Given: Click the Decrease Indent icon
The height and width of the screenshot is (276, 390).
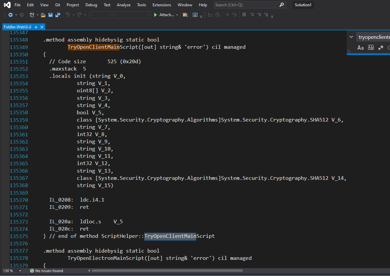Looking at the screenshot, I should point(210,15).
